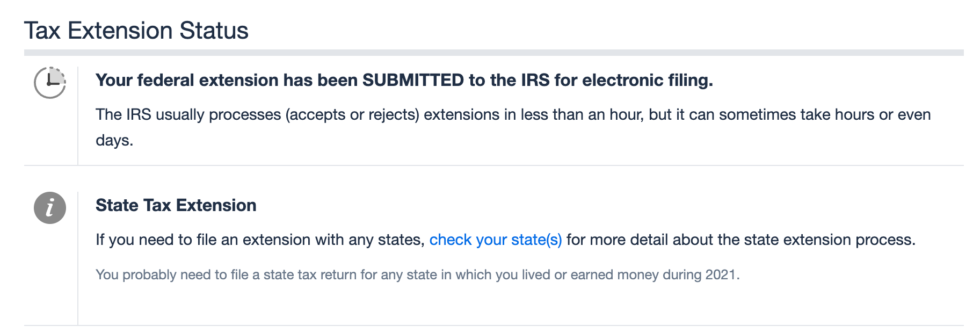Click the federal extension SUBMITTED headline
This screenshot has width=973, height=333.
click(404, 80)
